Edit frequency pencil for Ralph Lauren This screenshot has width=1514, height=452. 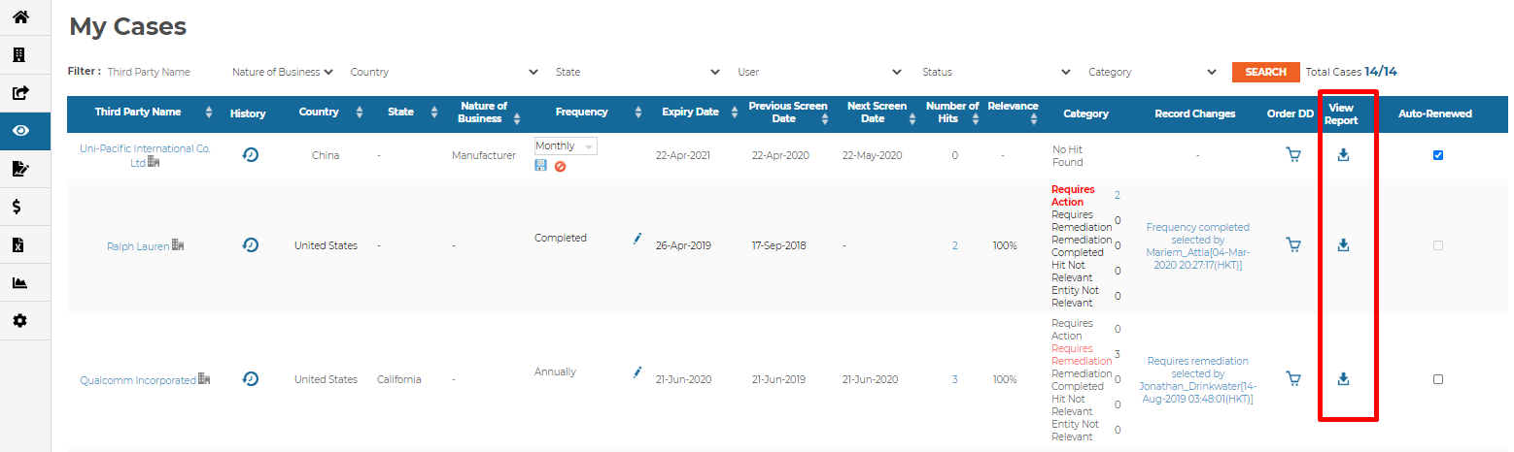pyautogui.click(x=637, y=238)
